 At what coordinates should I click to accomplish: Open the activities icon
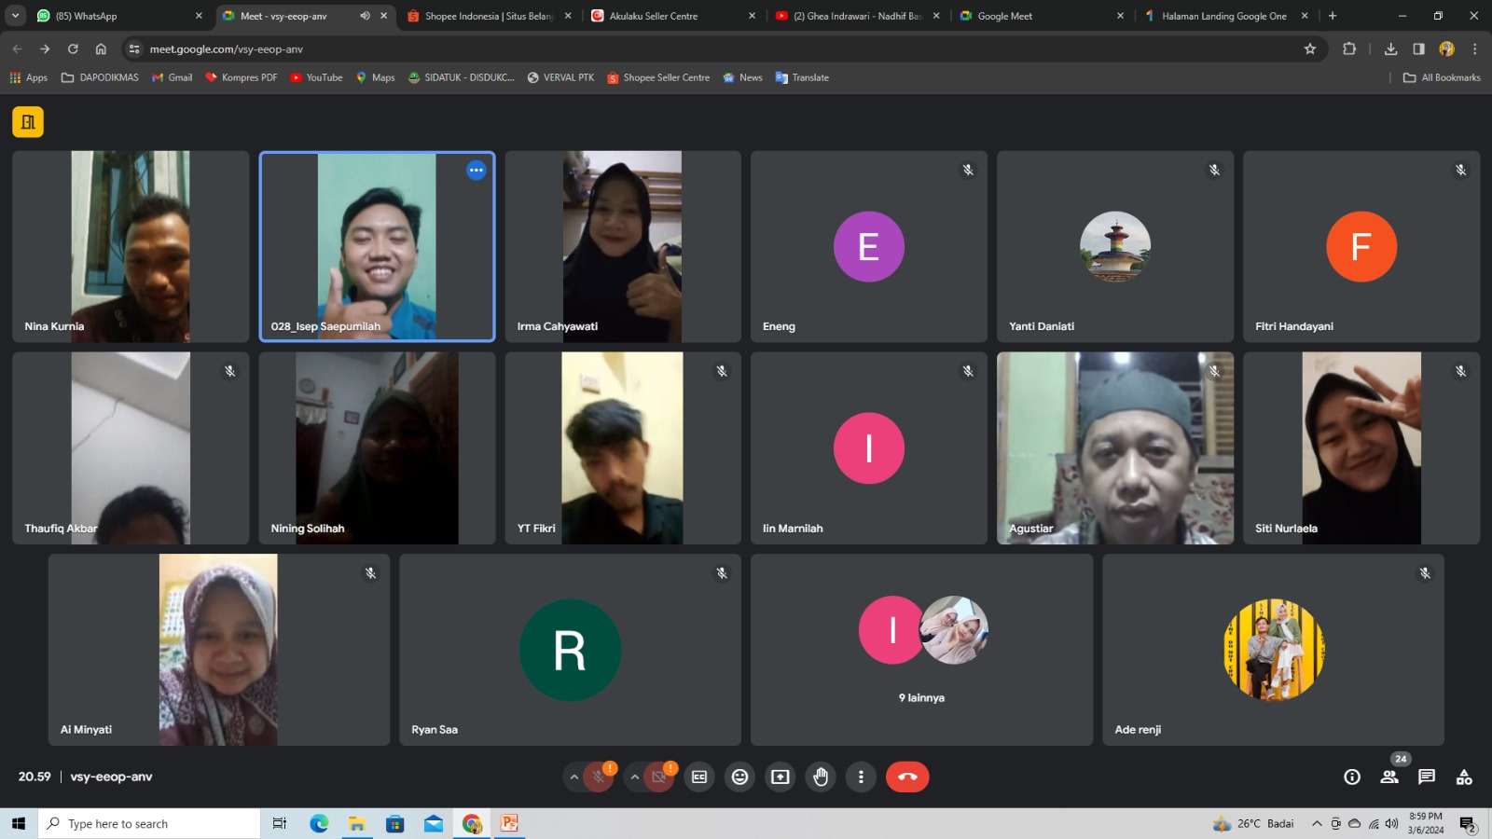(1464, 777)
